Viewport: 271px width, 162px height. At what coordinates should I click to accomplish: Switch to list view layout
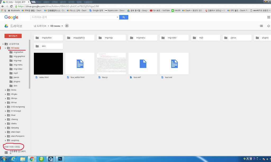click(x=261, y=26)
